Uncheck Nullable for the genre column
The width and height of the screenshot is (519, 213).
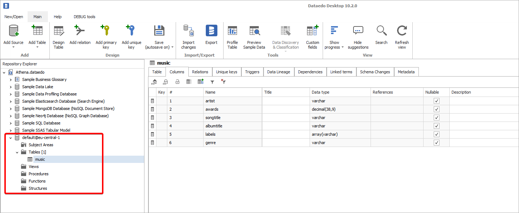pos(436,143)
